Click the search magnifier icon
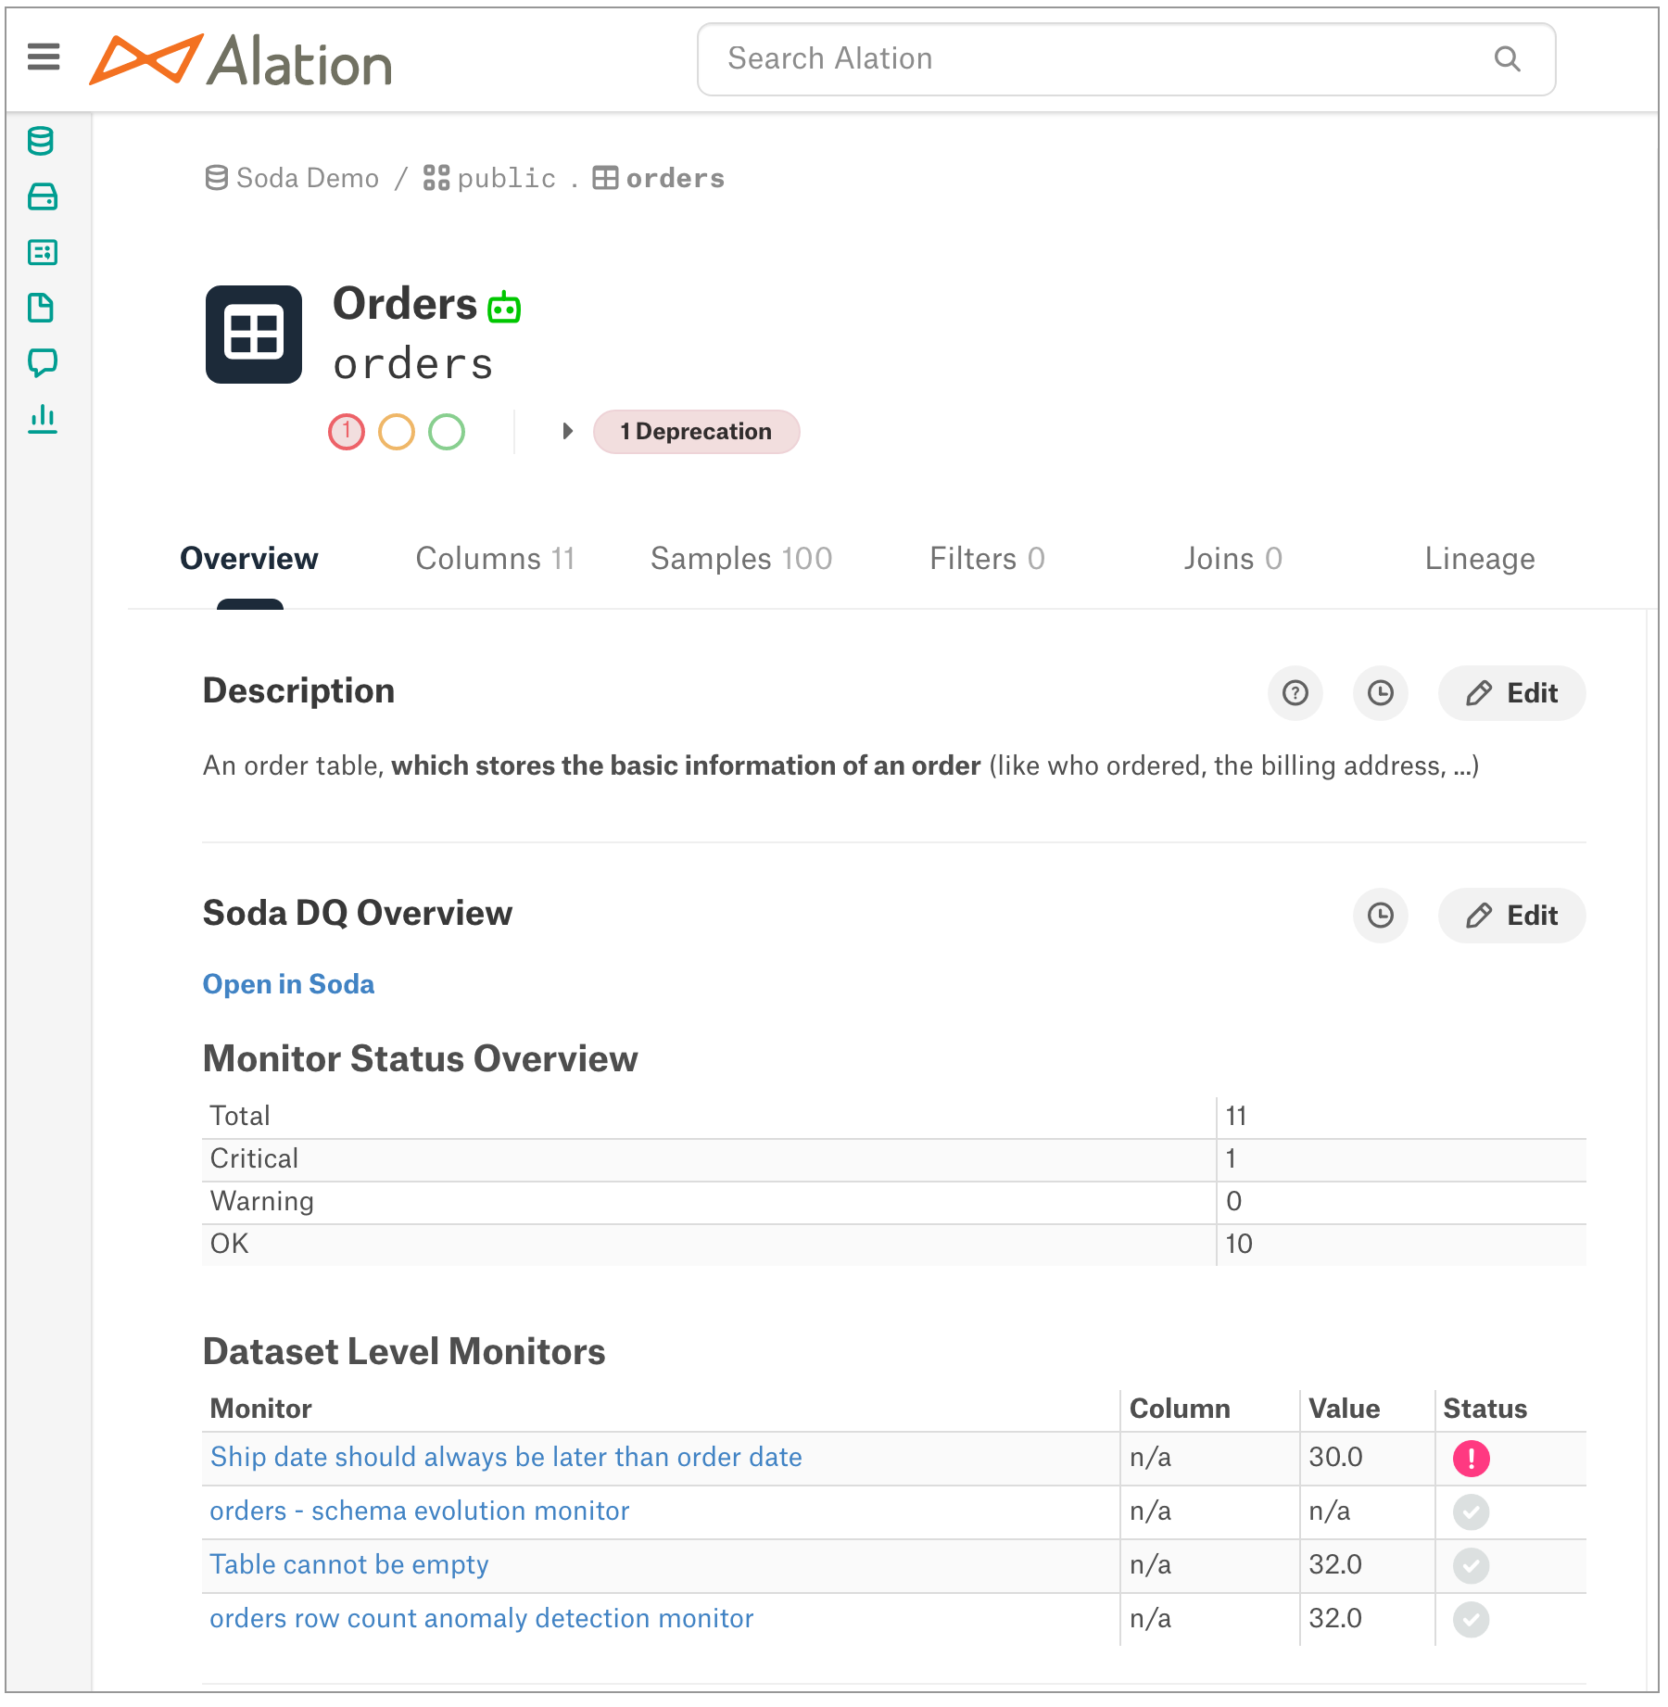This screenshot has width=1668, height=1707. [x=1508, y=59]
